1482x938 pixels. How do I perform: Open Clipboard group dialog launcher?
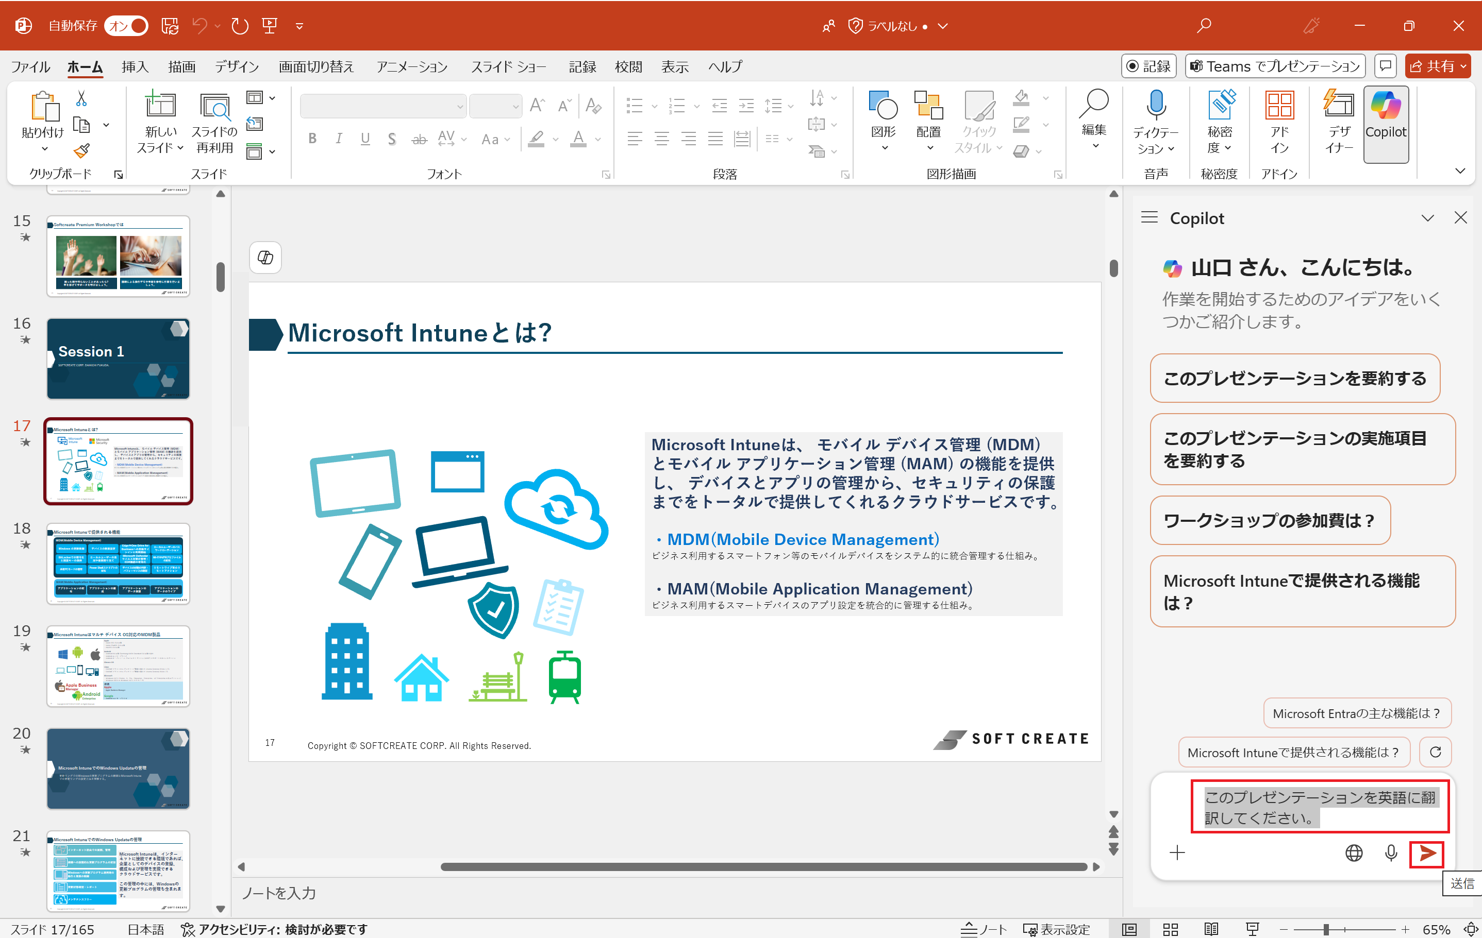tap(118, 175)
